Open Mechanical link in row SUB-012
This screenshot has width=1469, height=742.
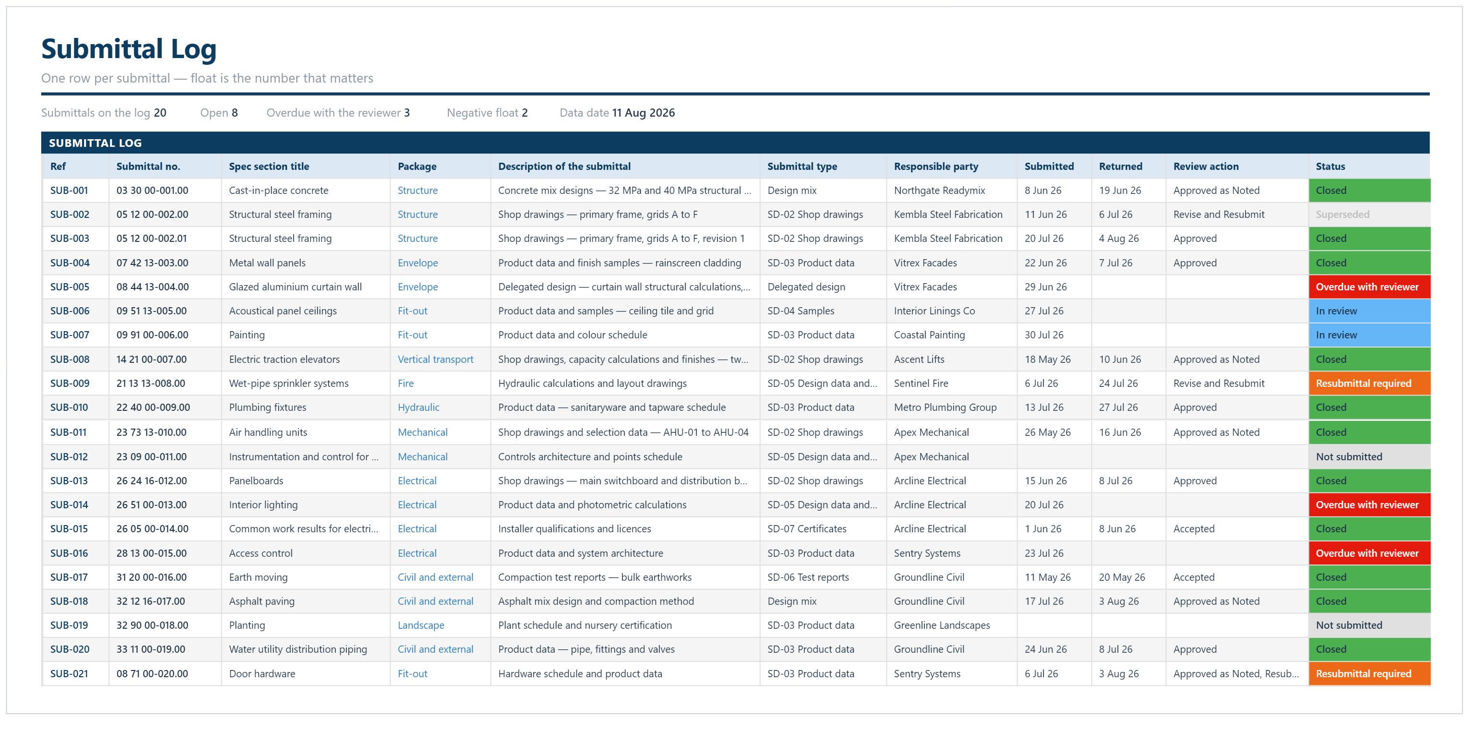tap(422, 457)
